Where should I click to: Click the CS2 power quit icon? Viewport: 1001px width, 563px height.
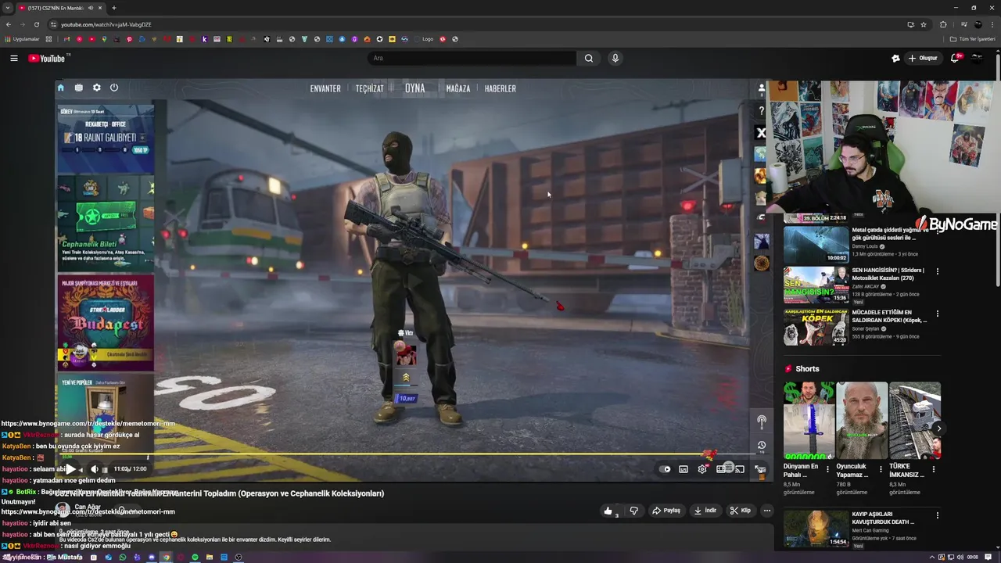point(114,88)
